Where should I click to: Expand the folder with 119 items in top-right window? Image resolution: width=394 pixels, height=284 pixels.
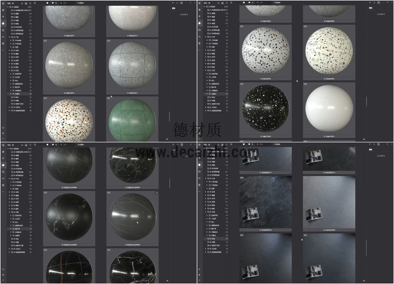[x=206, y=67]
